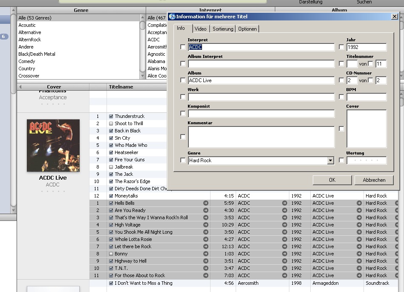Click the Jahr field showing 1992
Image resolution: width=404 pixels, height=292 pixels.
click(366, 47)
